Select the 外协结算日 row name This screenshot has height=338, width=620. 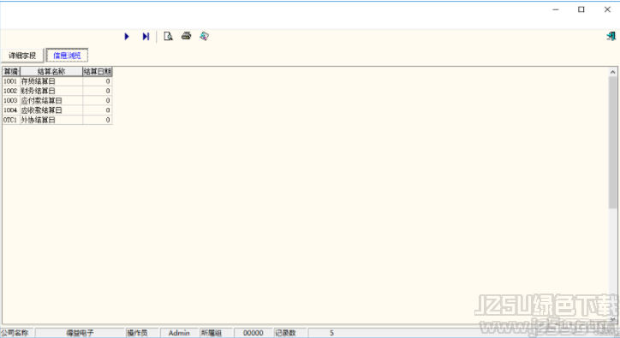tap(51, 120)
